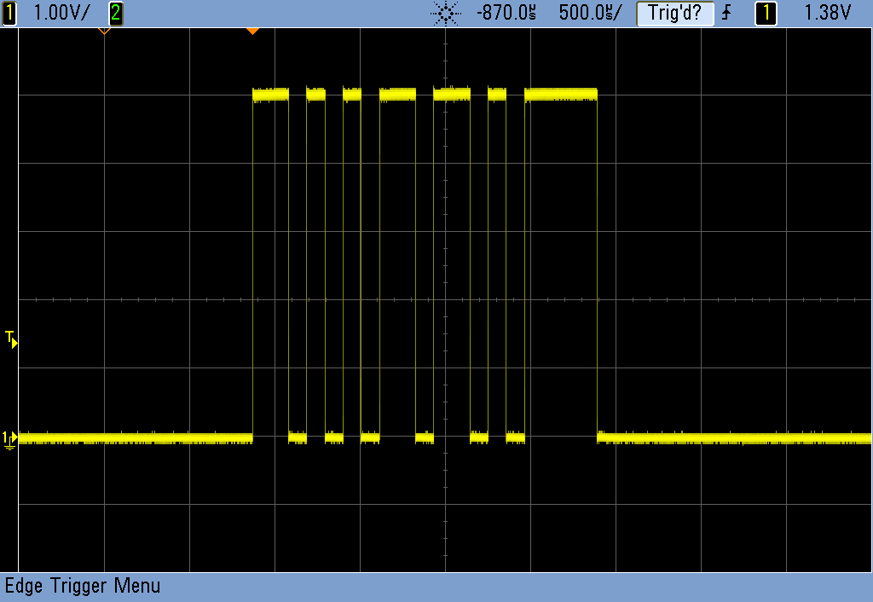The image size is (873, 602).
Task: Select the channel 1 indicator badge at top left
Action: (9, 13)
